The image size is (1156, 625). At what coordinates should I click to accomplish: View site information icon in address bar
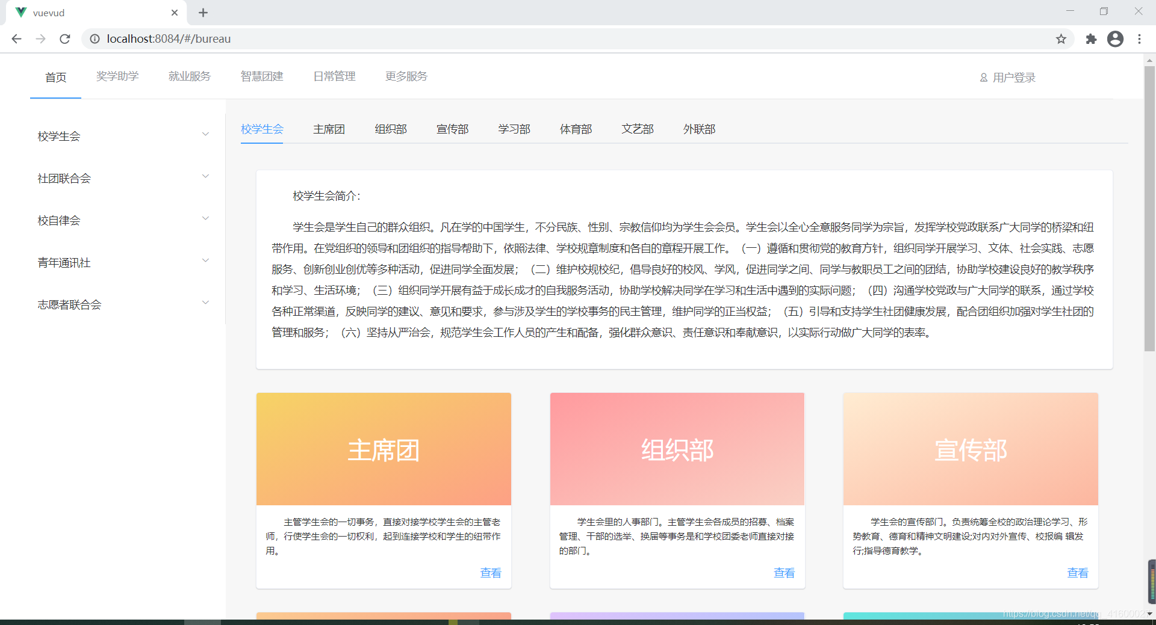(x=95, y=38)
